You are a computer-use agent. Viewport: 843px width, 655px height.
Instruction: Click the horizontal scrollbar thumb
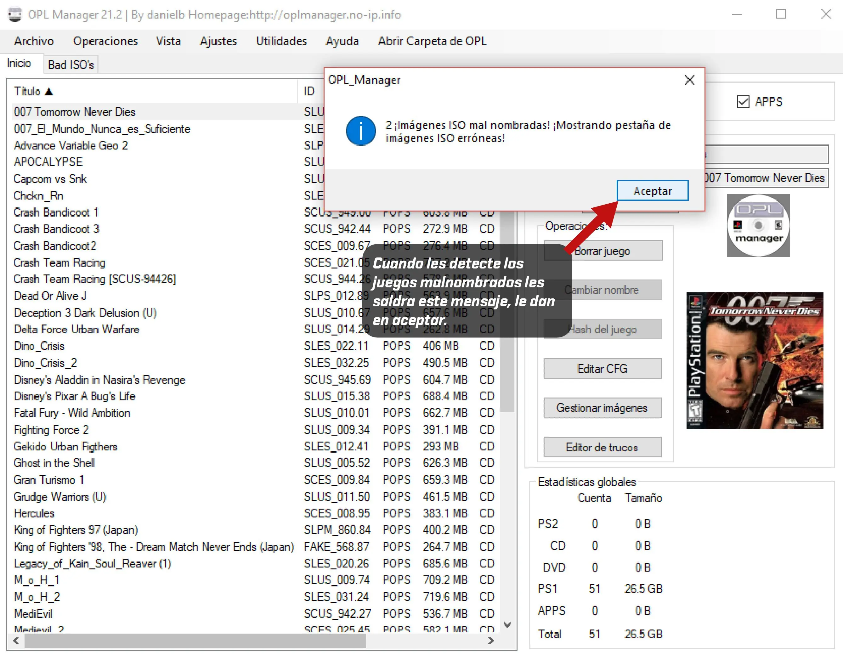pos(195,641)
